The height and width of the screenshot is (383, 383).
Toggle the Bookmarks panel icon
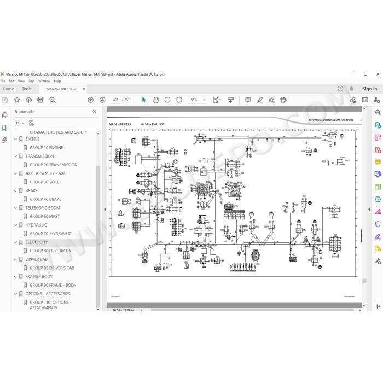pos(4,127)
